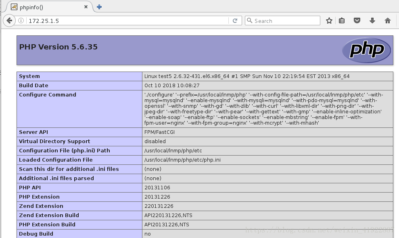Click the Build Date label
Image resolution: width=399 pixels, height=238 pixels.
[33, 85]
